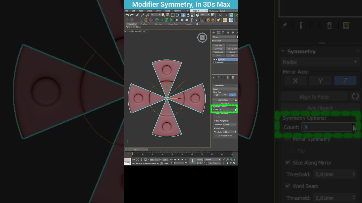Click the green laser burst toolbar icon
Image resolution: width=362 pixels, height=203 pixels.
pos(171,20)
